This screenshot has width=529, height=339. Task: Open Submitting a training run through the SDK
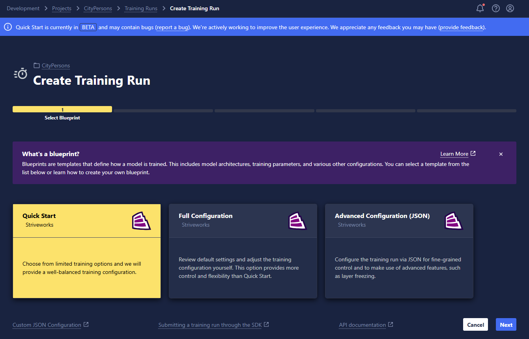coord(210,325)
